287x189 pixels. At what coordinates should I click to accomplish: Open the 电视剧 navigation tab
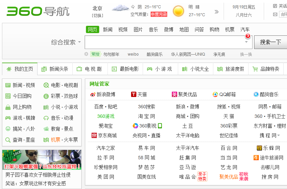click(x=90, y=69)
